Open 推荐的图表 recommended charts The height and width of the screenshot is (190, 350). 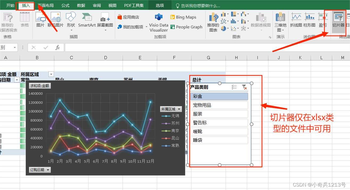pyautogui.click(x=213, y=22)
